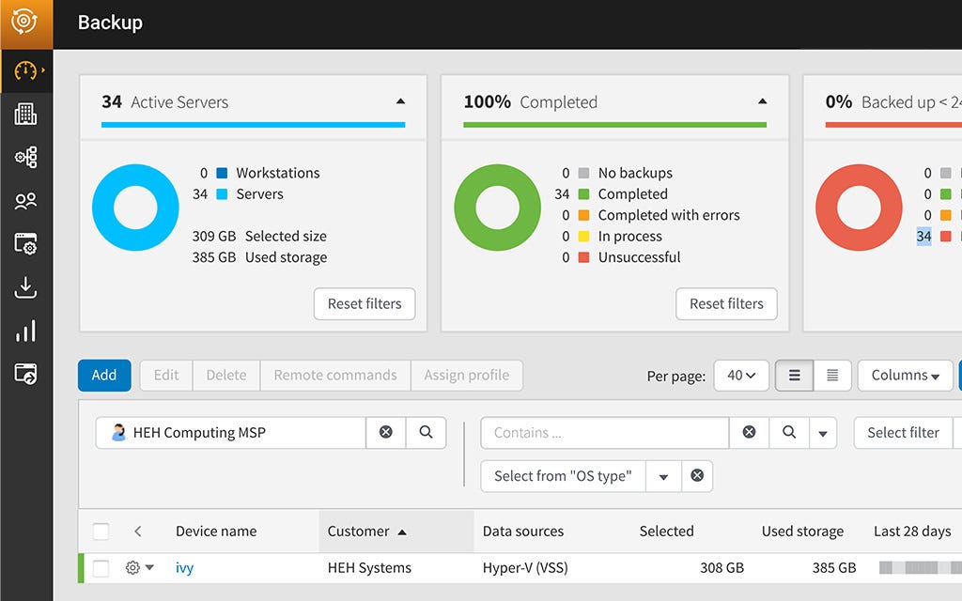Viewport: 962px width, 601px height.
Task: Click the HEH Systems customer cell
Action: (x=369, y=568)
